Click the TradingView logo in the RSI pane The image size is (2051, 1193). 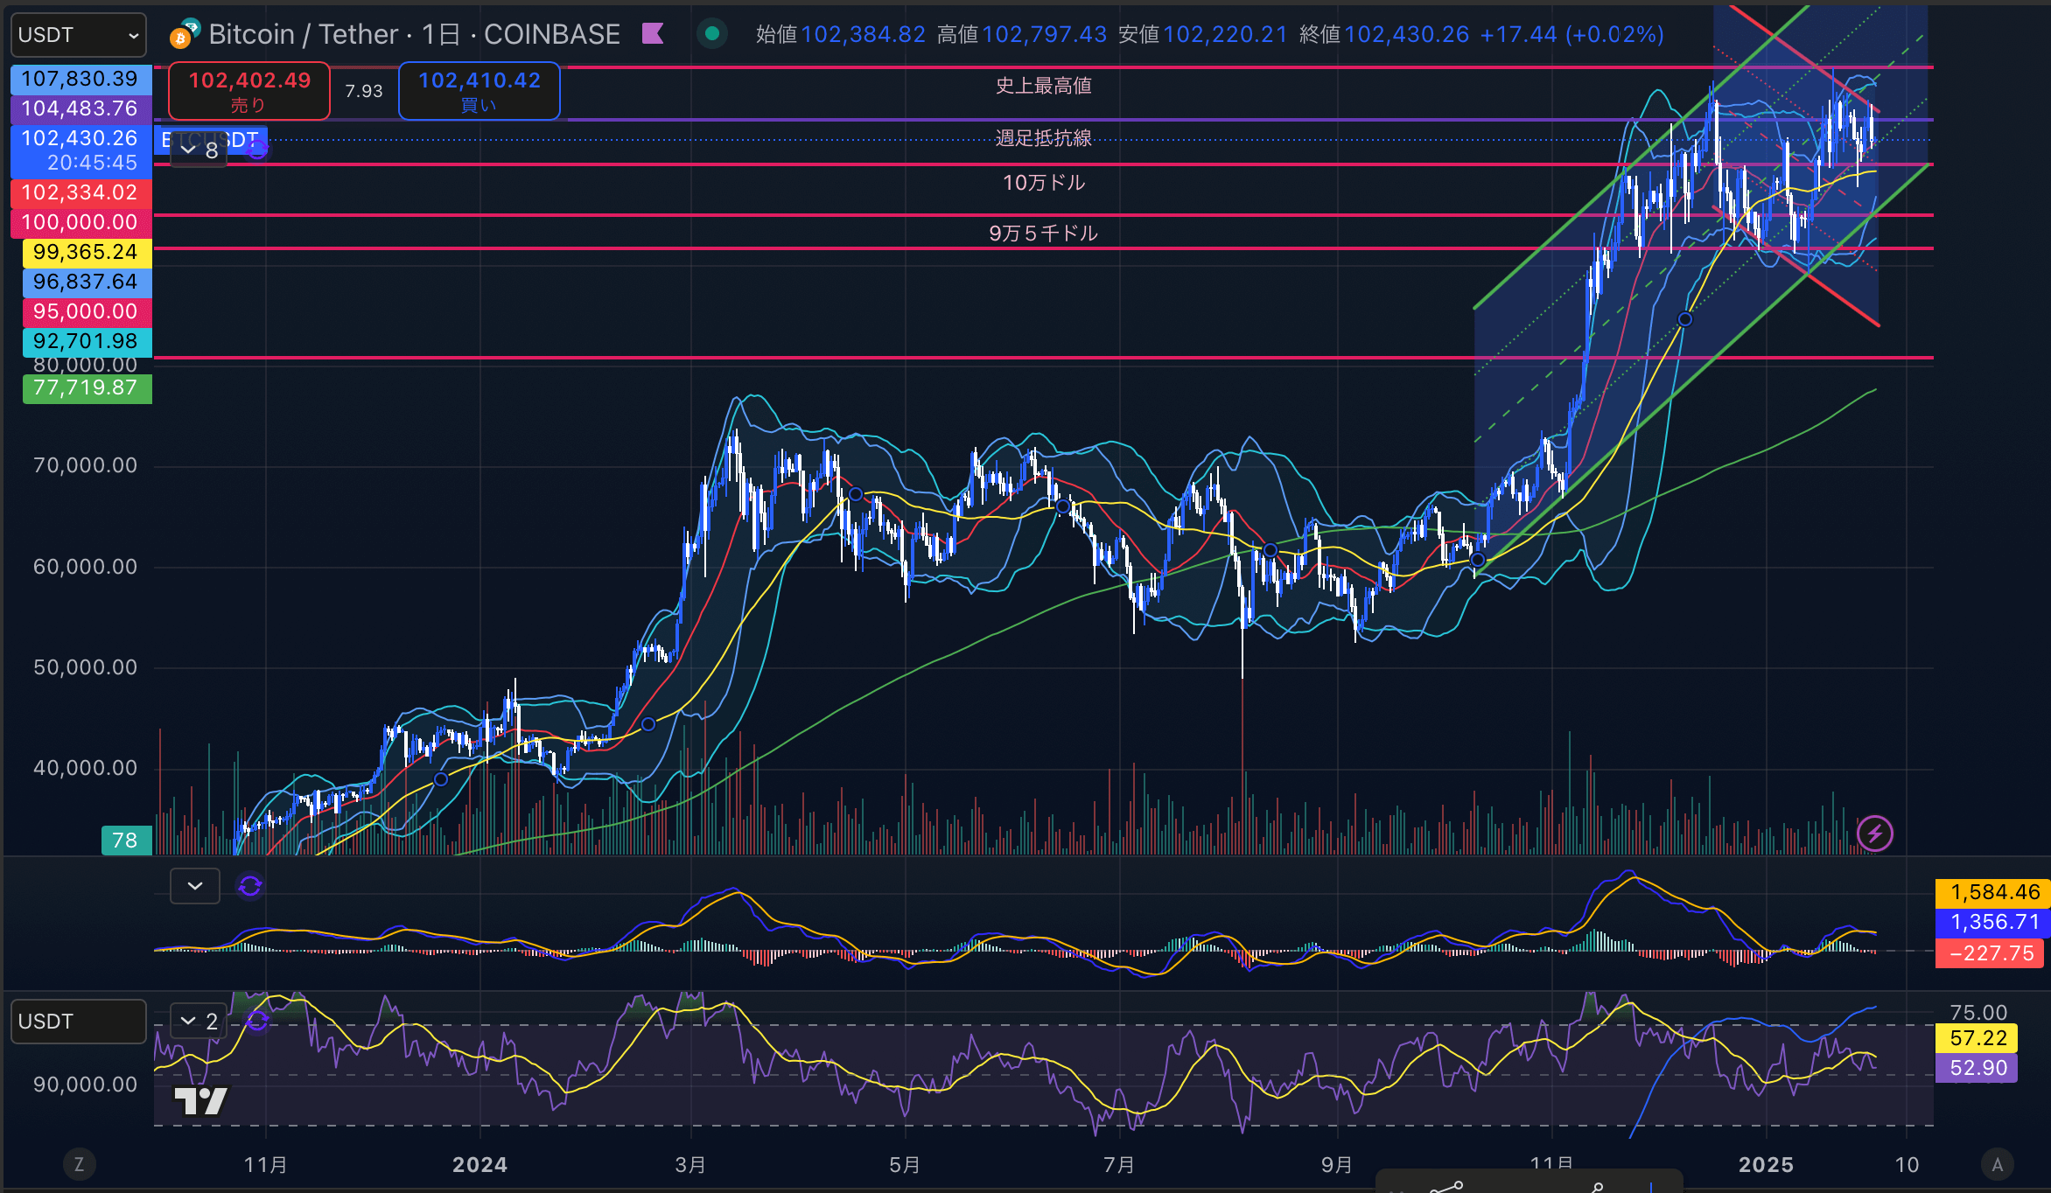(200, 1100)
